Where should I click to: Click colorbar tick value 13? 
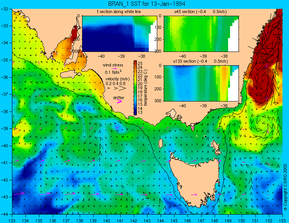[140, 112]
